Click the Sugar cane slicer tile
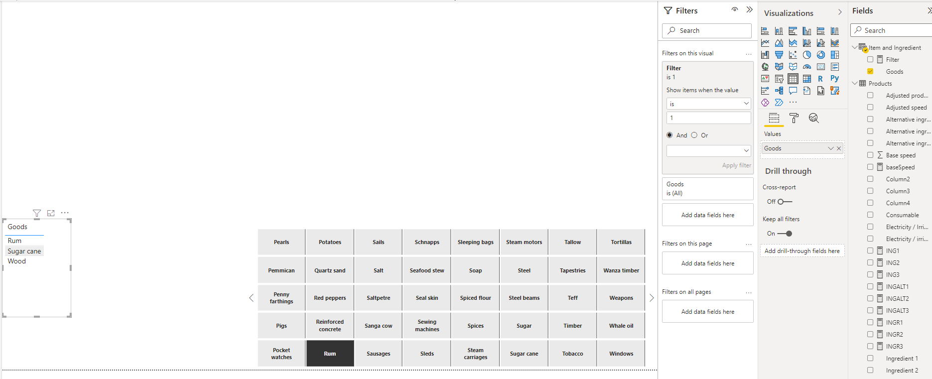The width and height of the screenshot is (932, 379). tap(524, 354)
